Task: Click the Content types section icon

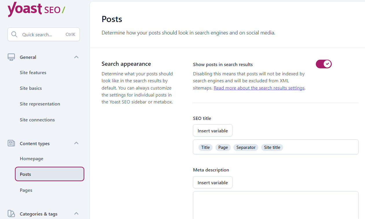Action: 11,143
